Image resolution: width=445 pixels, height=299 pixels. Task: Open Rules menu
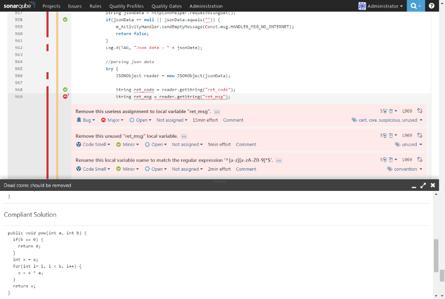(x=96, y=6)
